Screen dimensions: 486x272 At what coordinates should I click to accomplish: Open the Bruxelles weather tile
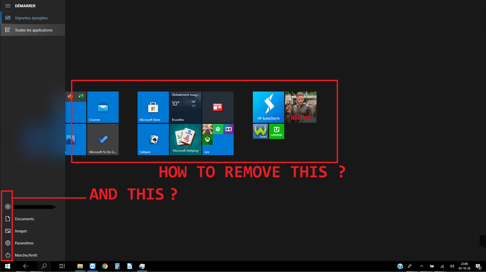(x=186, y=107)
